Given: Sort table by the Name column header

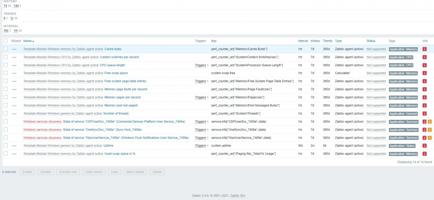Looking at the screenshot, I should coord(28,41).
